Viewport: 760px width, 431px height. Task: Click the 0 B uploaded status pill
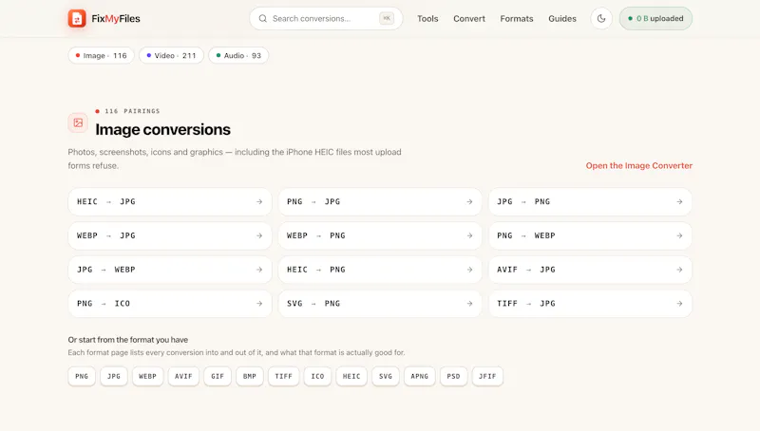655,18
